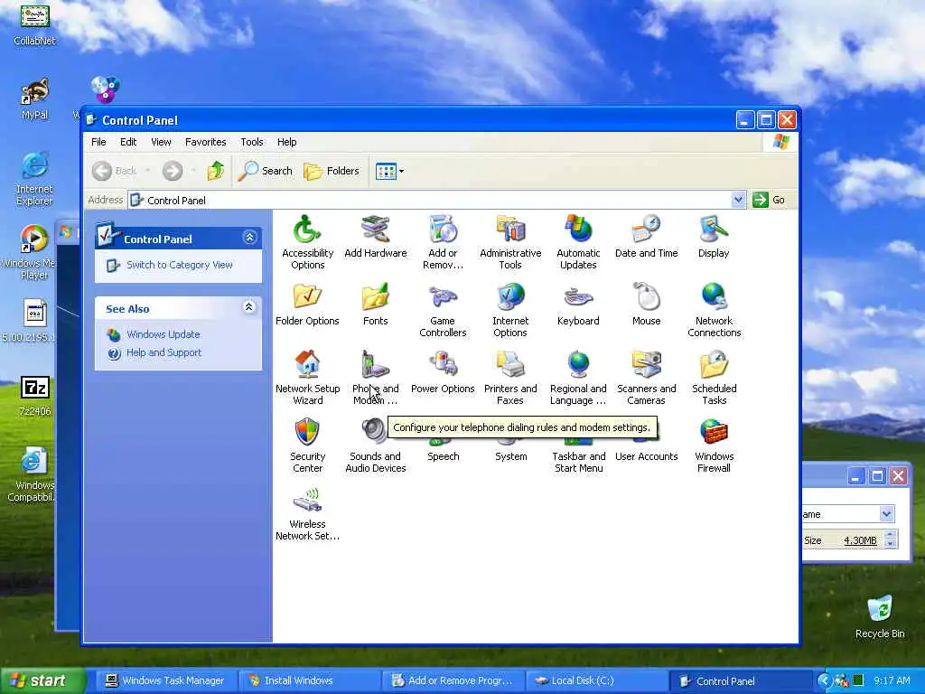Screen dimensions: 925x694
Task: Open Sounds and Audio Devices icon
Action: click(375, 445)
